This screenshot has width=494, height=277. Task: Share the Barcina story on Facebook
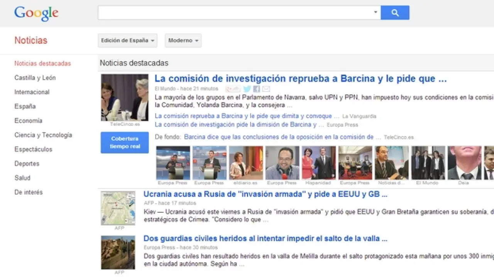(x=257, y=89)
